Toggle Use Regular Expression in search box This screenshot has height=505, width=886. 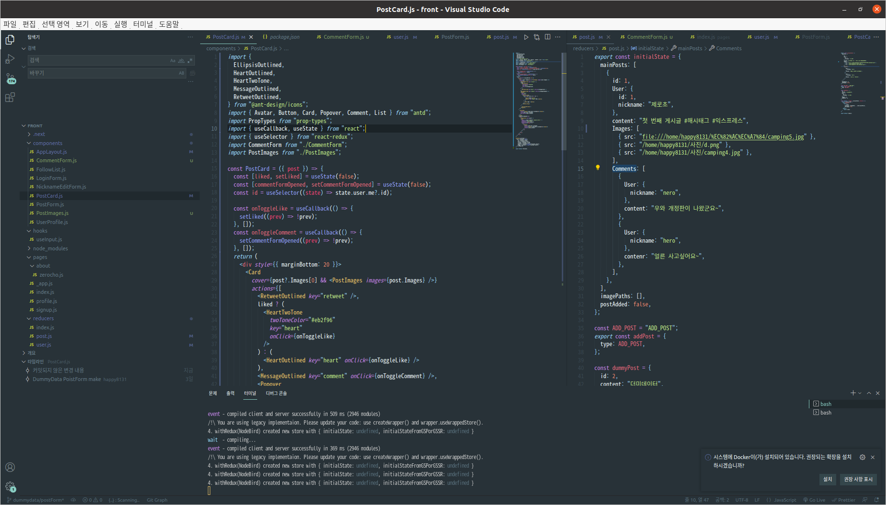coord(190,60)
